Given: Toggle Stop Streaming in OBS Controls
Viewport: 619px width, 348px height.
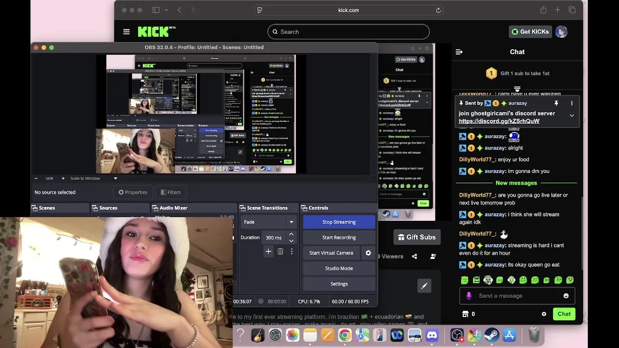Looking at the screenshot, I should point(339,222).
